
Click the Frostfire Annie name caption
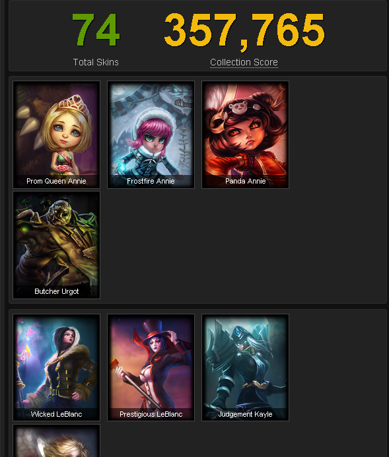coord(151,181)
